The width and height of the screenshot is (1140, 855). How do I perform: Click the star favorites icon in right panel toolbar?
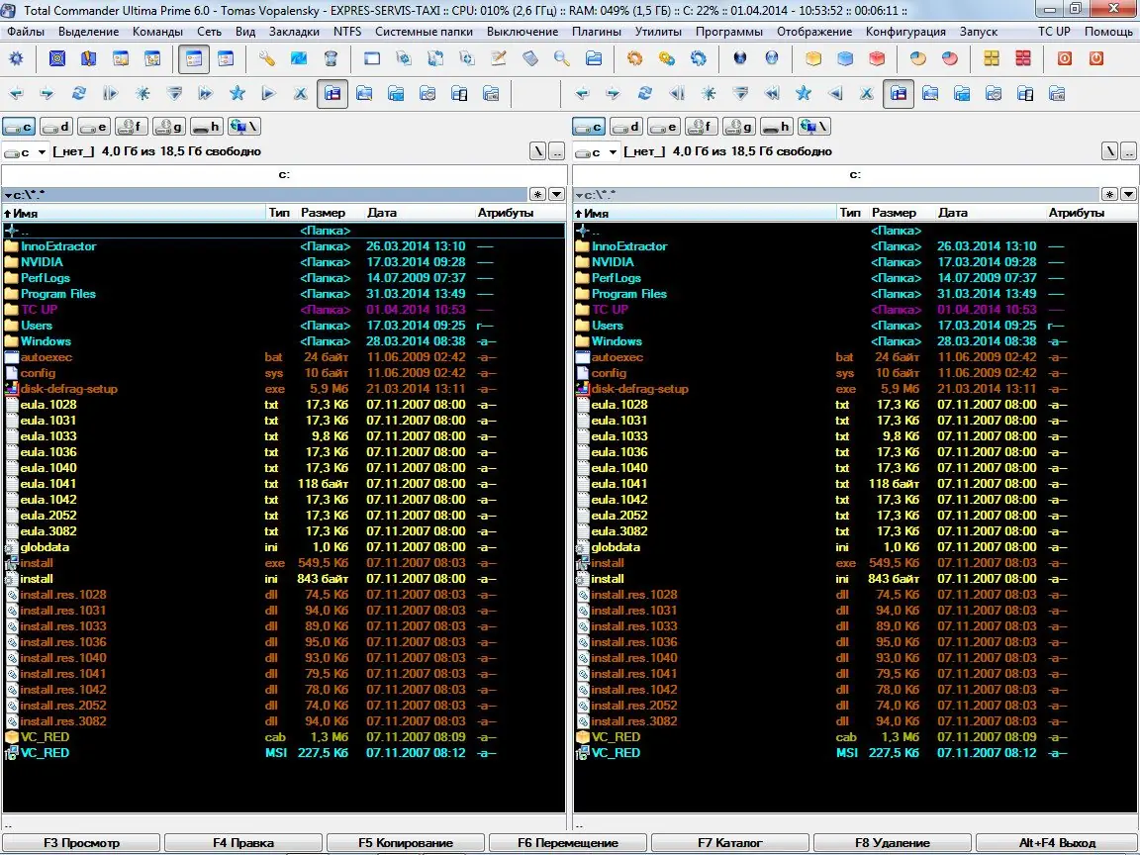[804, 94]
